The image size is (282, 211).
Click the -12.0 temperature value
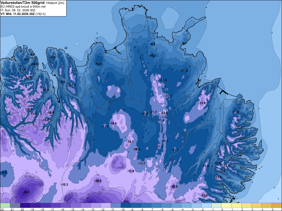(217, 163)
